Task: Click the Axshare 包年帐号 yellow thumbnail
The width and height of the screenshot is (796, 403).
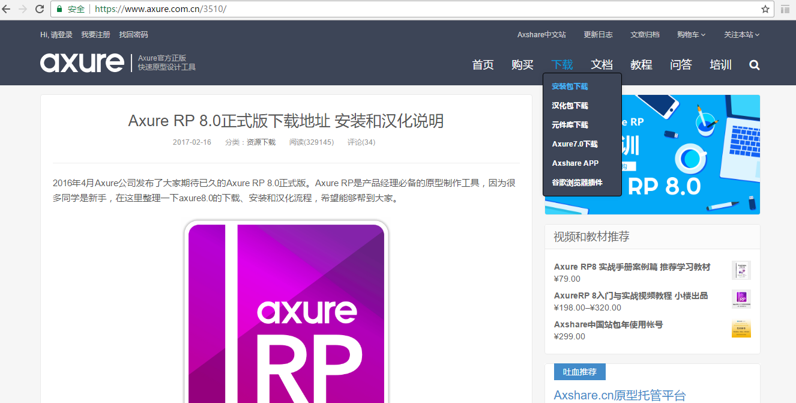Action: pyautogui.click(x=741, y=328)
